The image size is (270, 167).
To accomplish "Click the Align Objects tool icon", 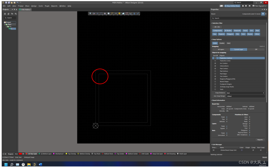I will pyautogui.click(x=105, y=14).
